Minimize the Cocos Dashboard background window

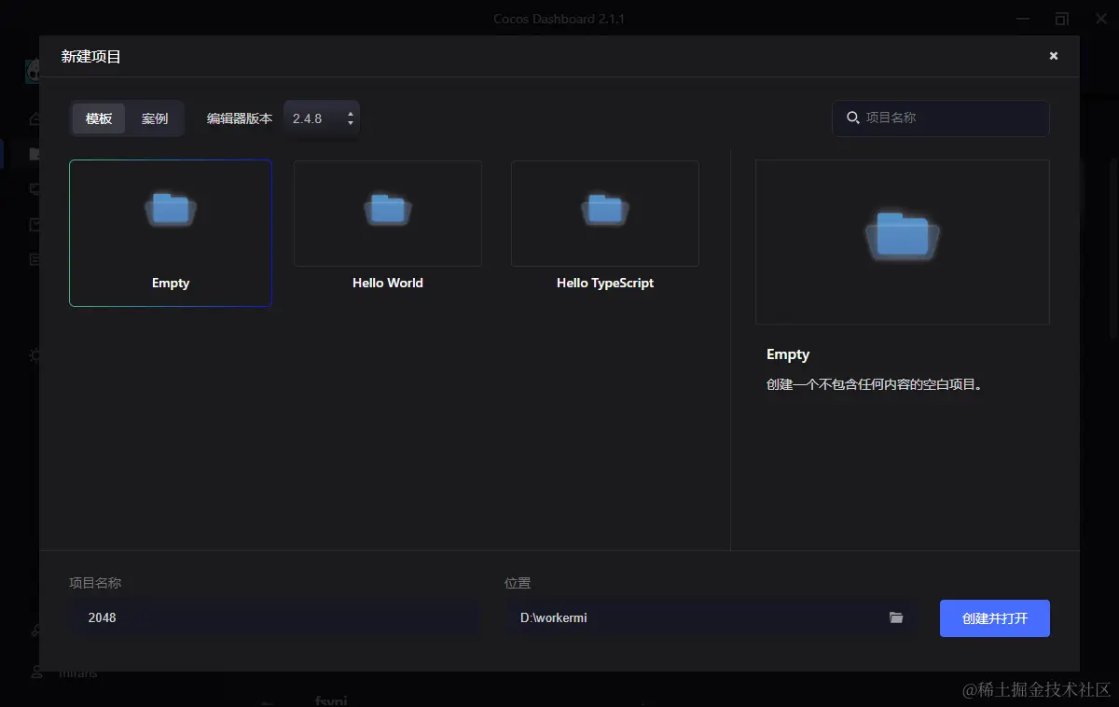coord(1021,19)
